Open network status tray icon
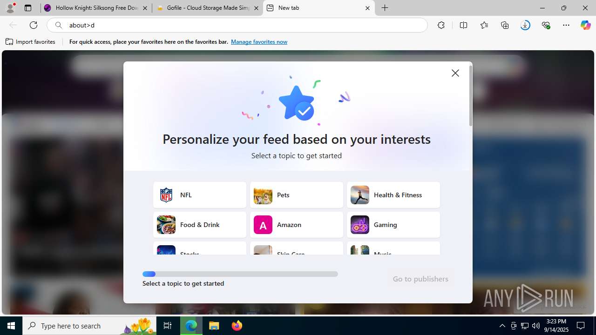The image size is (596, 335). (x=525, y=326)
